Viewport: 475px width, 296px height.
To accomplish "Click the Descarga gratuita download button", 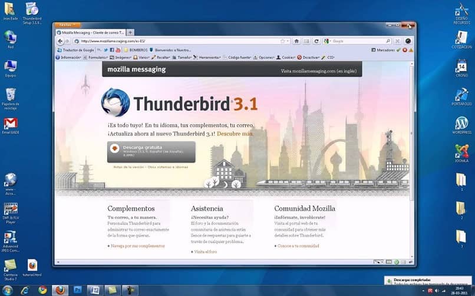I will click(151, 152).
